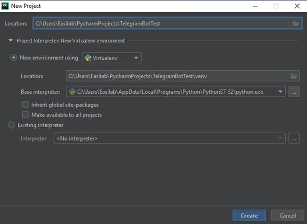Select Existing interpreter radio button
The width and height of the screenshot is (307, 224).
pyautogui.click(x=11, y=125)
